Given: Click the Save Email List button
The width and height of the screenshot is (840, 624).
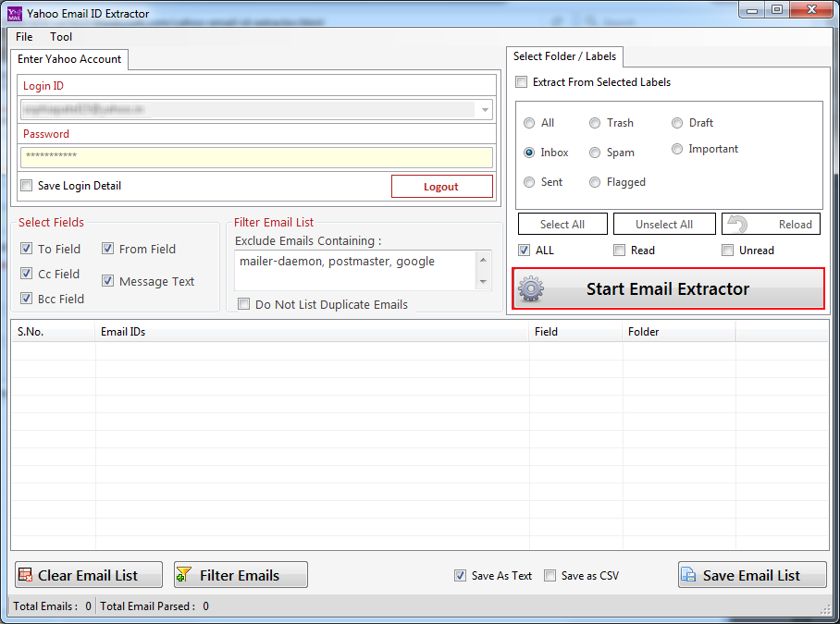Looking at the screenshot, I should coord(752,575).
